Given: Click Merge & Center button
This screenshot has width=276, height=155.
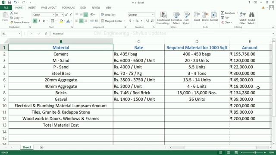Looking at the screenshot, I should (112, 21).
